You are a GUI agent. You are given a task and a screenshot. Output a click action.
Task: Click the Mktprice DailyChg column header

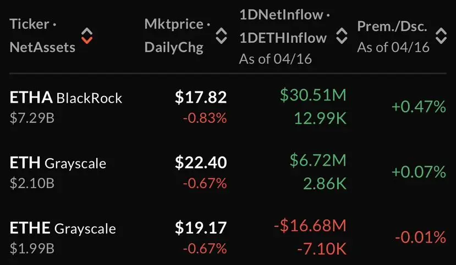[177, 36]
